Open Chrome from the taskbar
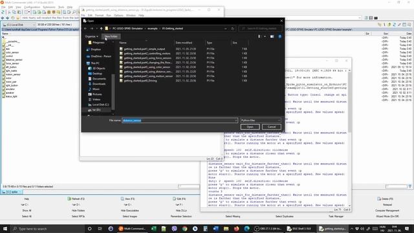The width and height of the screenshot is (414, 233). 184,228
